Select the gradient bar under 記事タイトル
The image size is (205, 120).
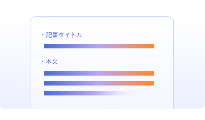click(99, 46)
